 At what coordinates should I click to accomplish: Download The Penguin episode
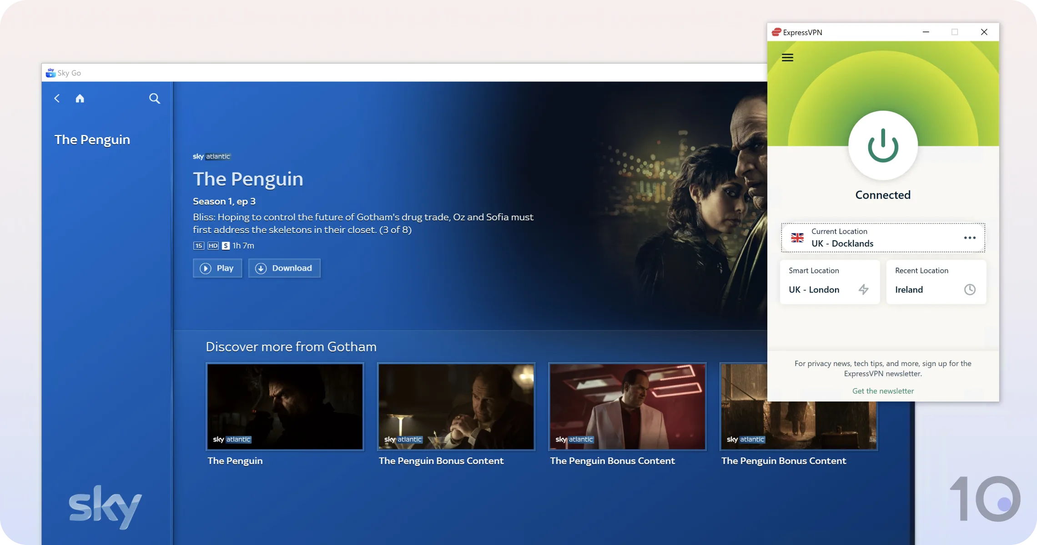(284, 268)
